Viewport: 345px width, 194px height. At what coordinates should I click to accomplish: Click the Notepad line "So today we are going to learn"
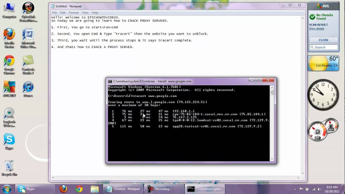click(109, 21)
